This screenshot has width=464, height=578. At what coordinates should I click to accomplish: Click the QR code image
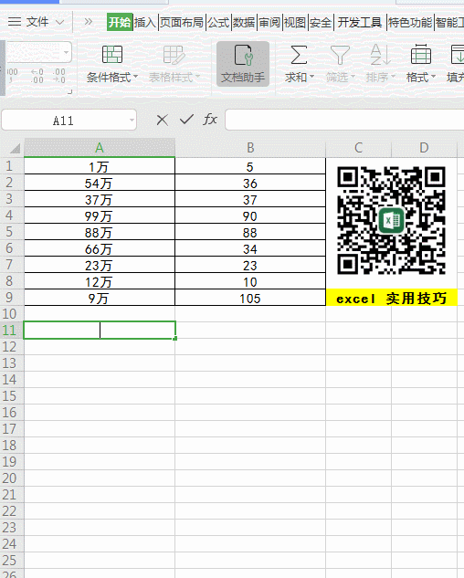pyautogui.click(x=391, y=220)
